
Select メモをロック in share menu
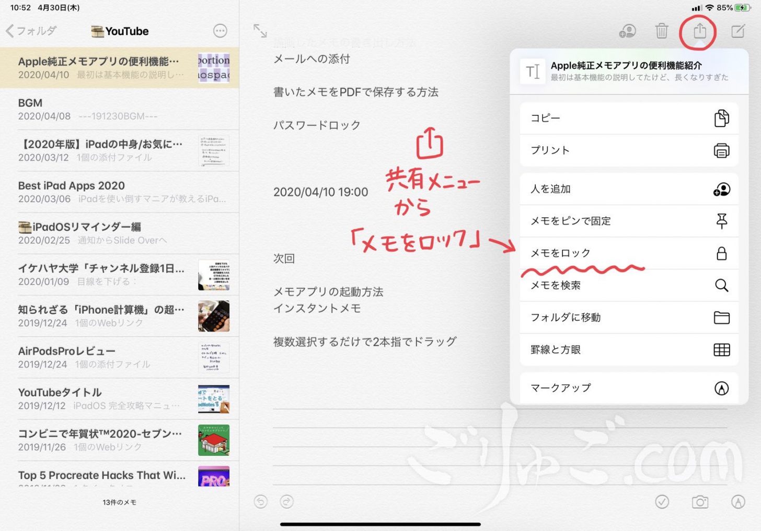coord(629,253)
